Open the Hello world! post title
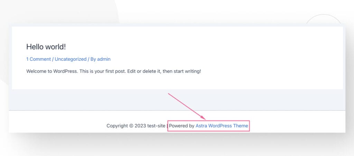The image size is (354, 156). tap(46, 47)
